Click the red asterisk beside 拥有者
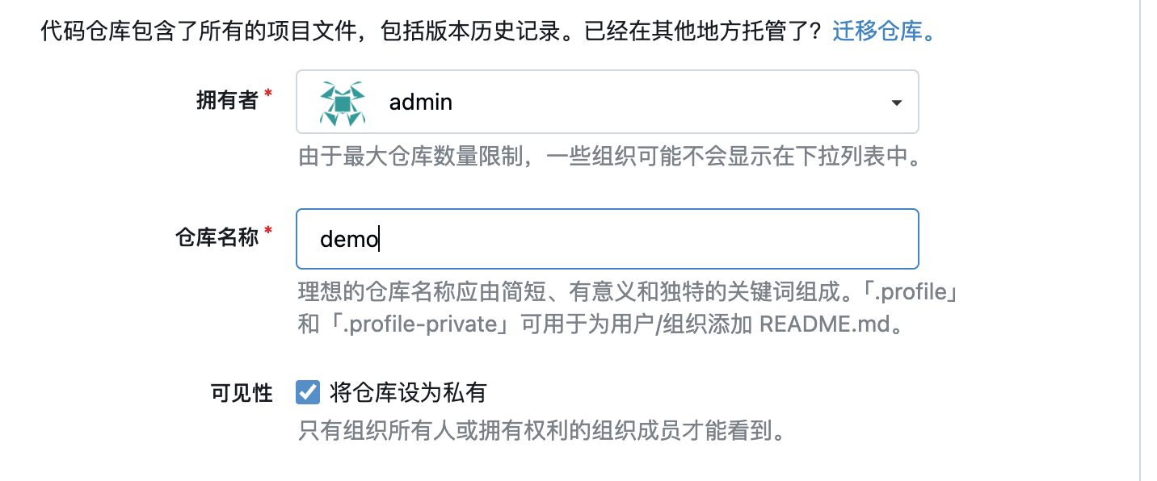This screenshot has height=481, width=1157. [x=268, y=95]
